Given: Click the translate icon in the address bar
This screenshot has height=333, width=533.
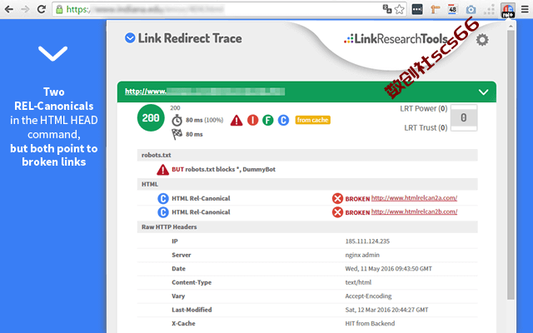Looking at the screenshot, I should coord(386,9).
